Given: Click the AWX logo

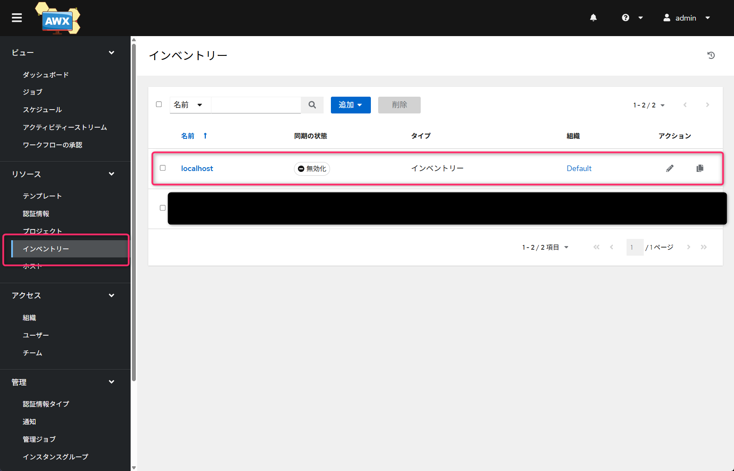Looking at the screenshot, I should (x=58, y=18).
